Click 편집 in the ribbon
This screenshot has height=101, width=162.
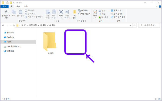pos(102,14)
